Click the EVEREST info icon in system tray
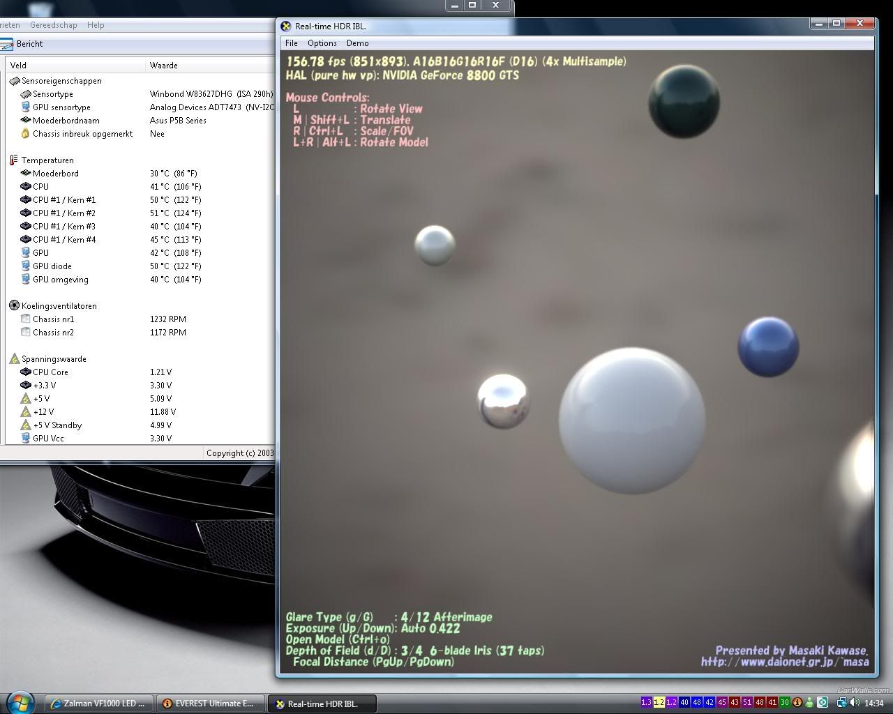This screenshot has width=893, height=714. pos(797,703)
